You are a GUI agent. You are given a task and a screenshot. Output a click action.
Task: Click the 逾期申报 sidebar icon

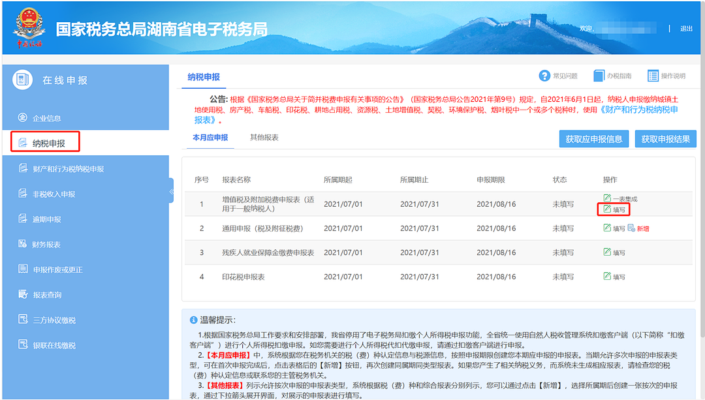point(22,219)
